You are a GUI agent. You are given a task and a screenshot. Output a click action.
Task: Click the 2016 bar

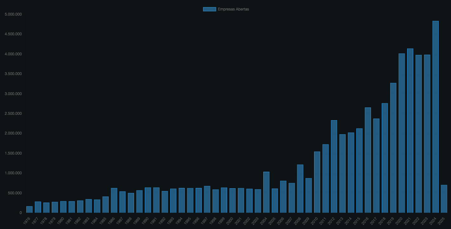[368, 160]
